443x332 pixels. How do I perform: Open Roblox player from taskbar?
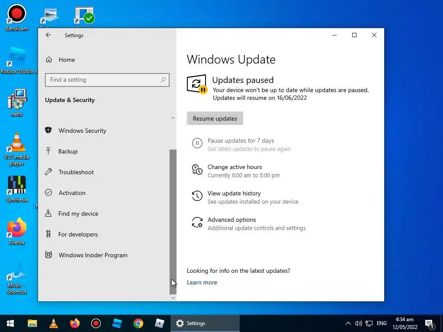coord(159,323)
